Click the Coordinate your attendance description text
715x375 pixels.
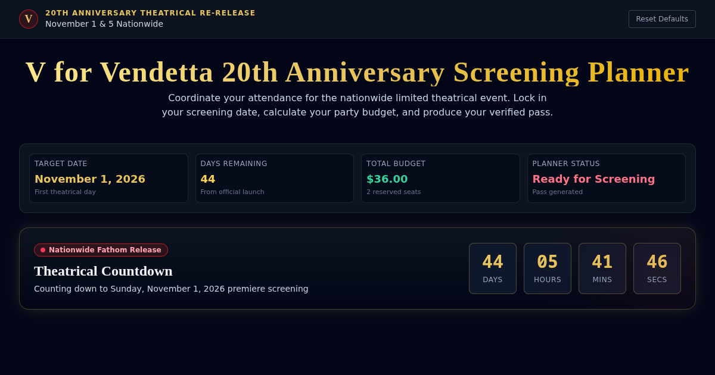click(357, 105)
